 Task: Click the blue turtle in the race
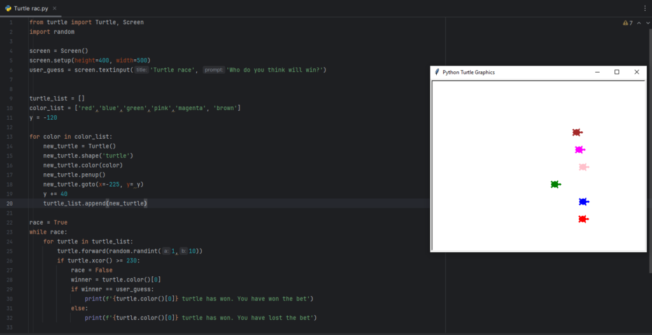(x=583, y=202)
